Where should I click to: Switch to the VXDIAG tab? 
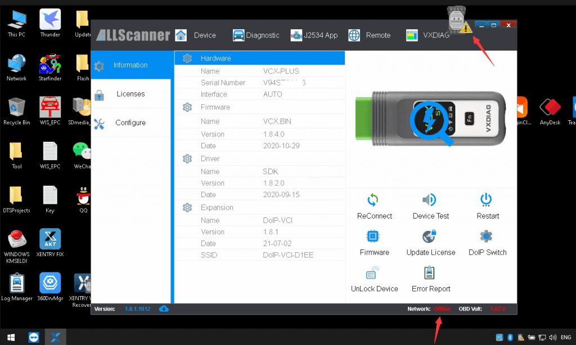coord(428,35)
